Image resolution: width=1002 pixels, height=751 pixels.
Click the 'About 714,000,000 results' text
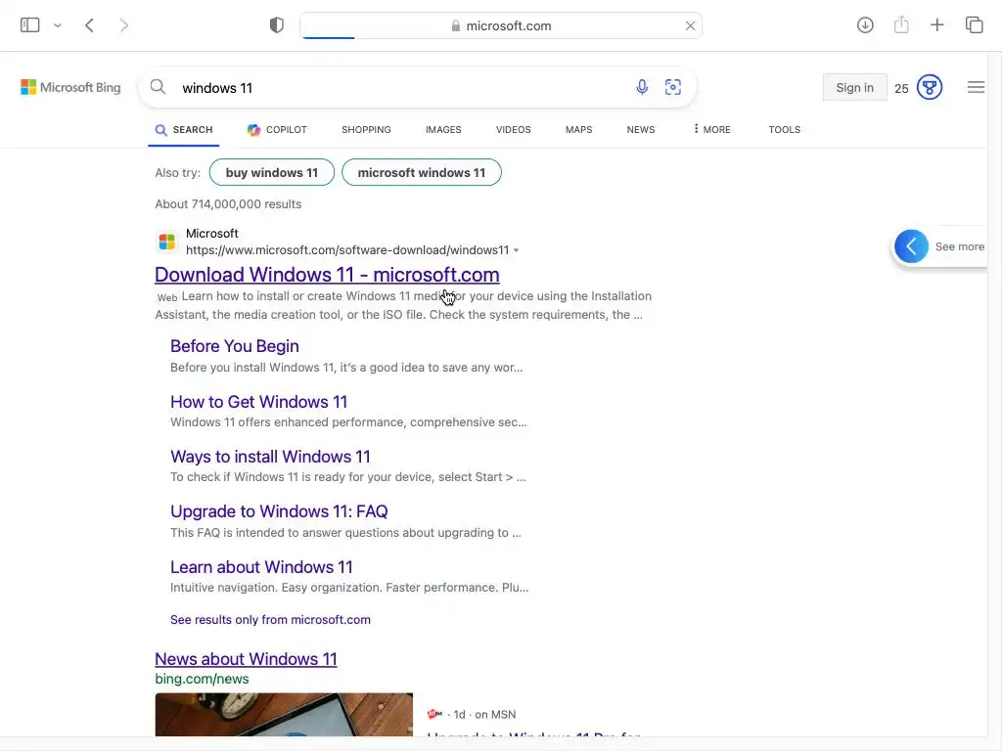228,204
